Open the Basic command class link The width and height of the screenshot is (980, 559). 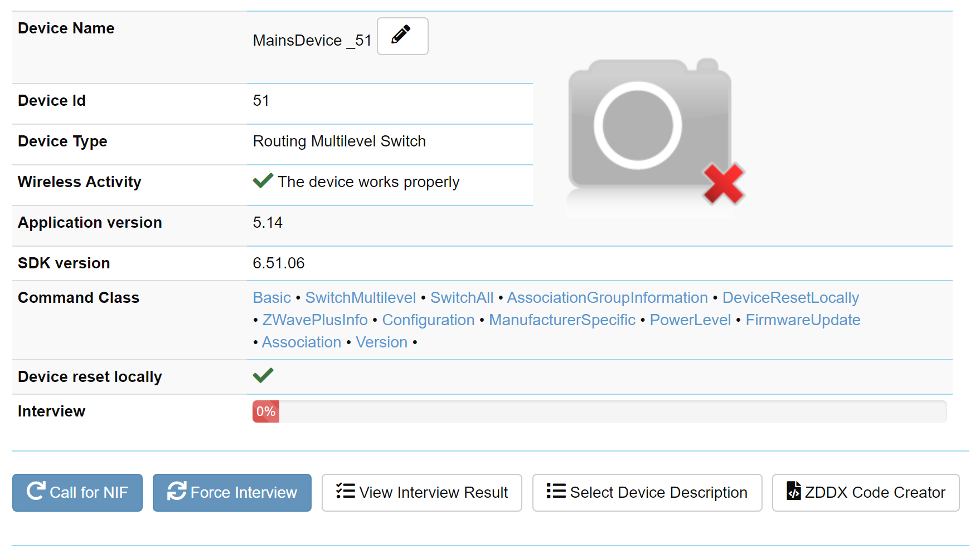[272, 298]
